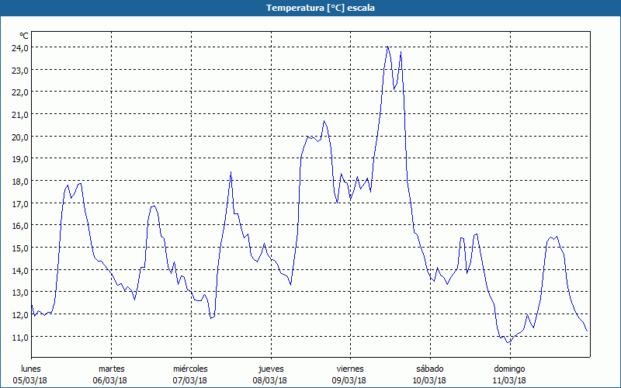Select the 'lunes' day label
The image size is (621, 388).
31,368
